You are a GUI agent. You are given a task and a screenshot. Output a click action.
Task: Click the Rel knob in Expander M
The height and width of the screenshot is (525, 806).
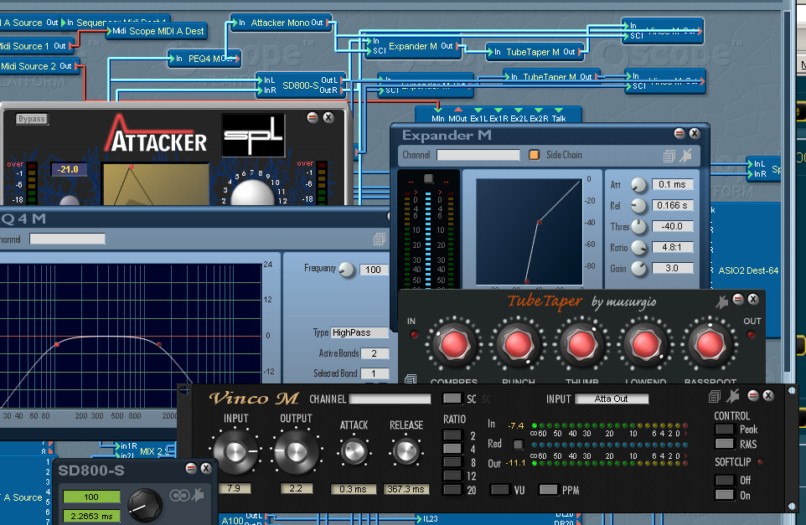pos(638,205)
